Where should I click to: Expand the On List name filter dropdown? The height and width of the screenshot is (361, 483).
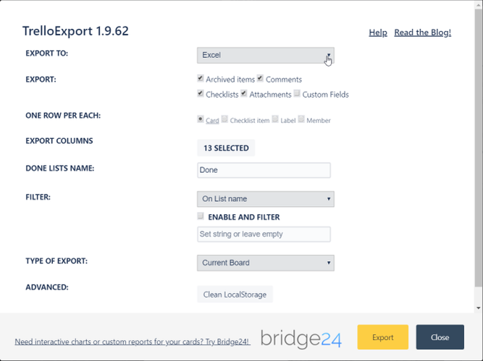[265, 198]
